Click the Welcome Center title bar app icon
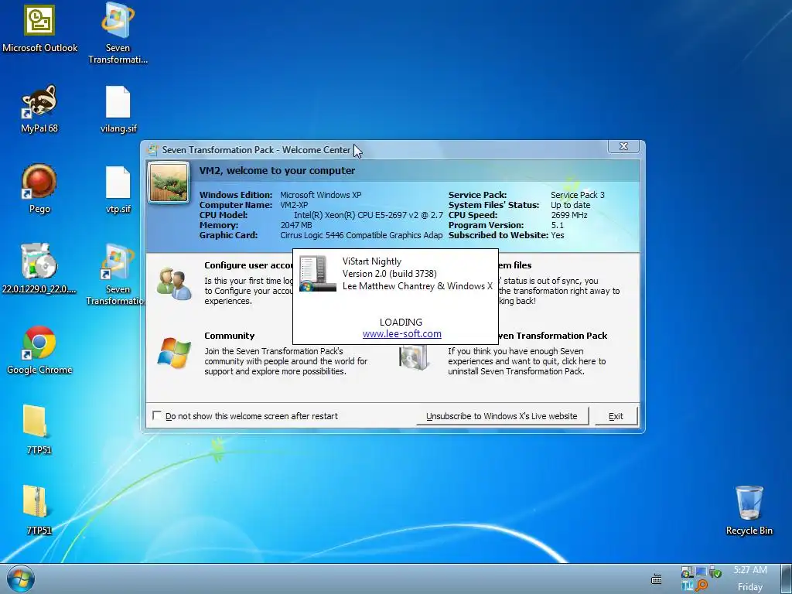This screenshot has width=792, height=594. pyautogui.click(x=152, y=150)
